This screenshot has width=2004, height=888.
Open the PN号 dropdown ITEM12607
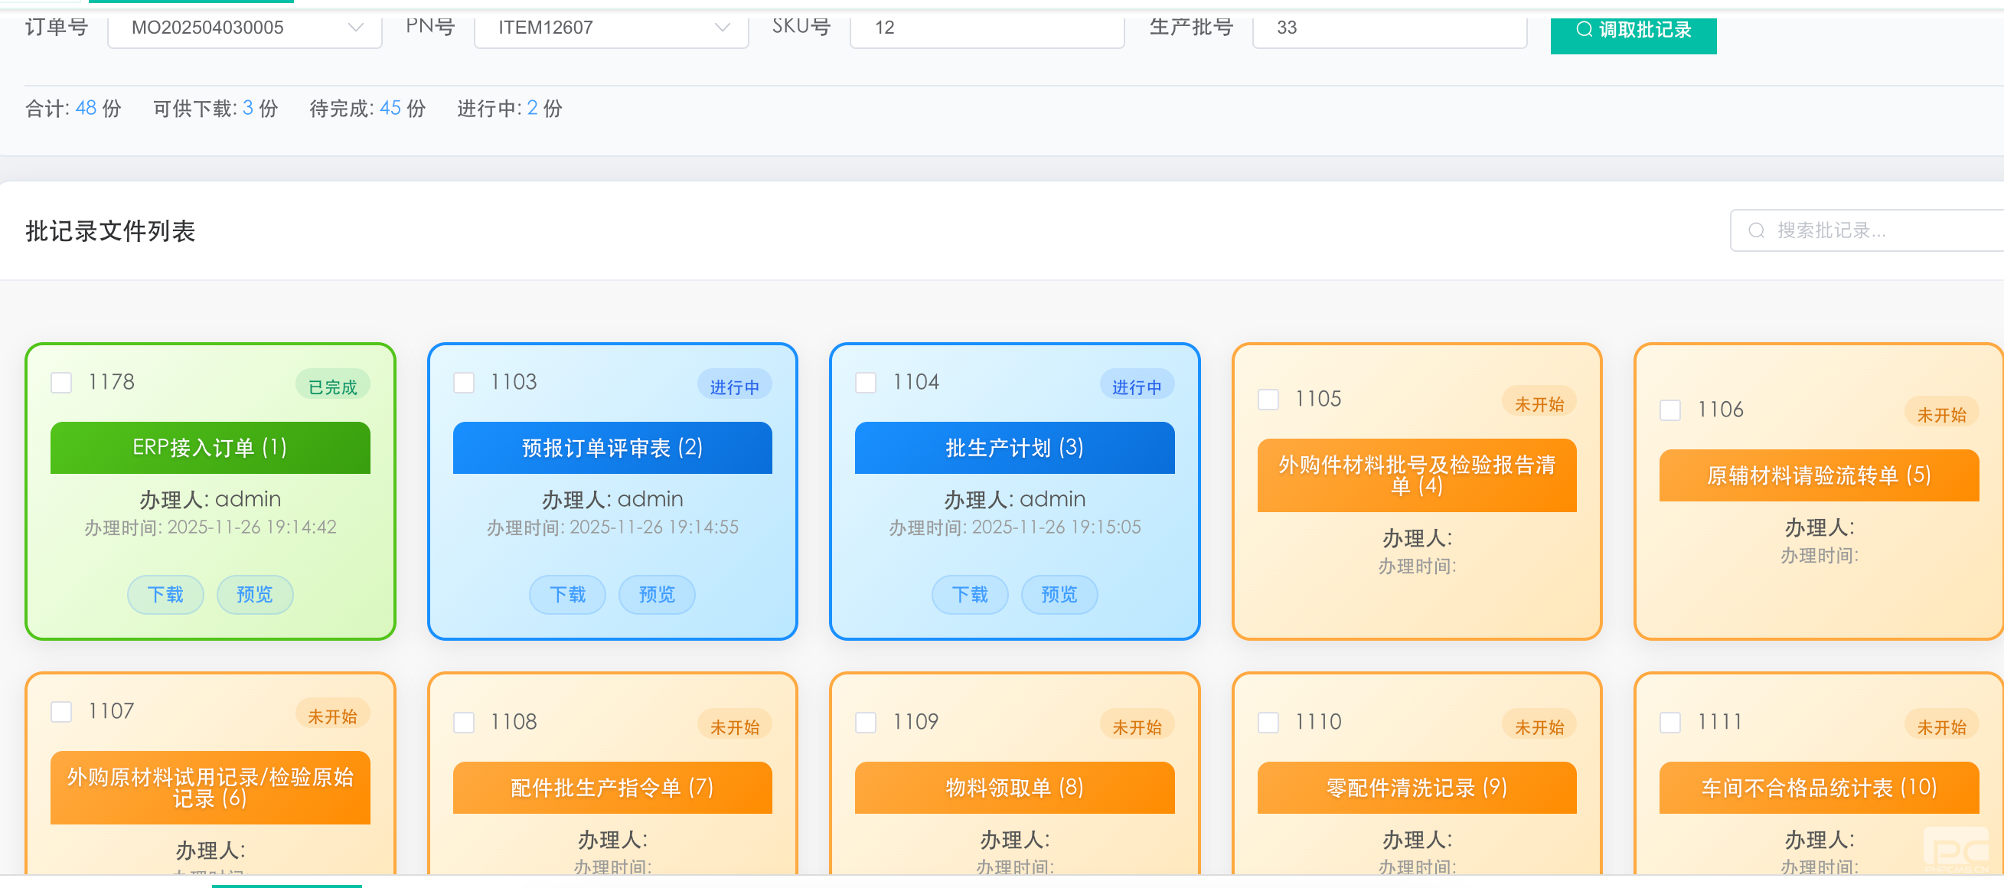(x=611, y=28)
